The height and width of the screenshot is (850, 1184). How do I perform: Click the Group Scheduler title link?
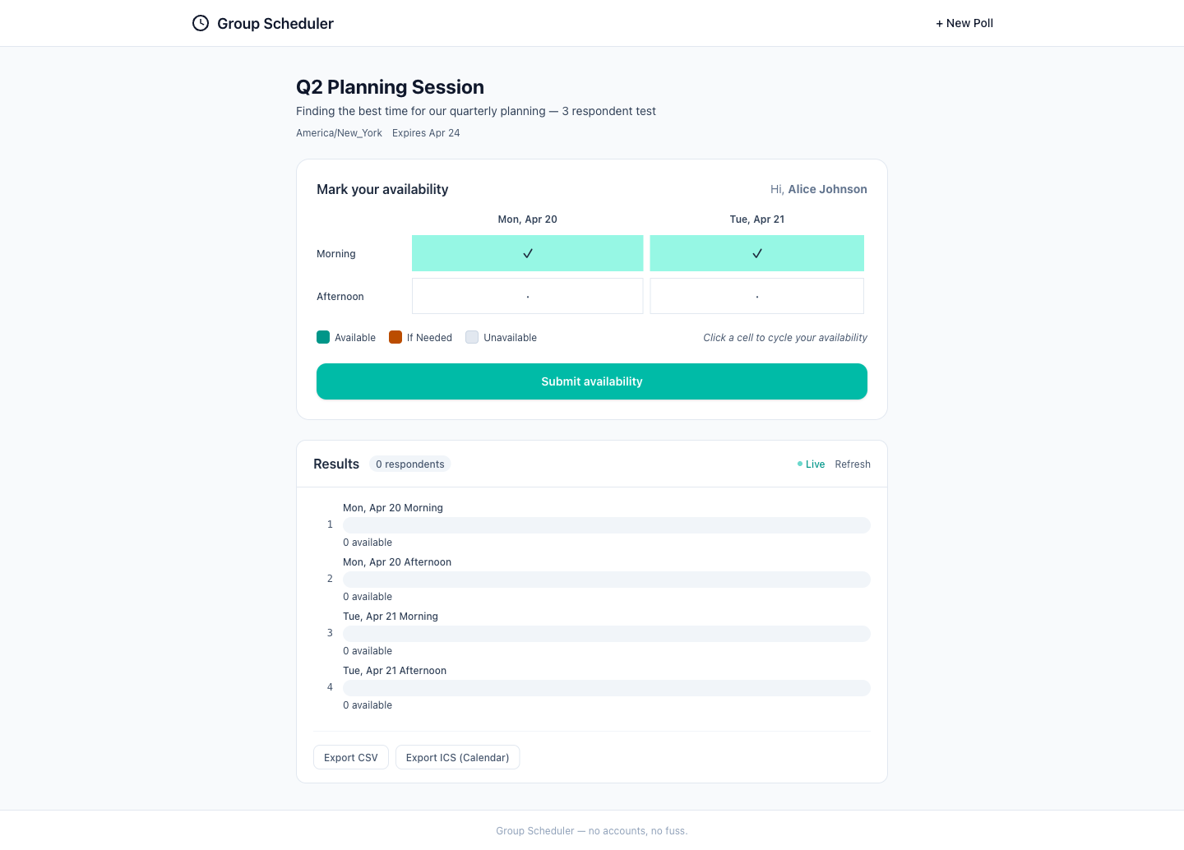275,24
